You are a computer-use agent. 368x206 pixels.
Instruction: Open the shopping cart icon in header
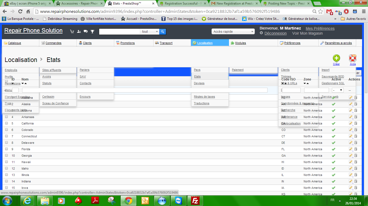pos(72,31)
